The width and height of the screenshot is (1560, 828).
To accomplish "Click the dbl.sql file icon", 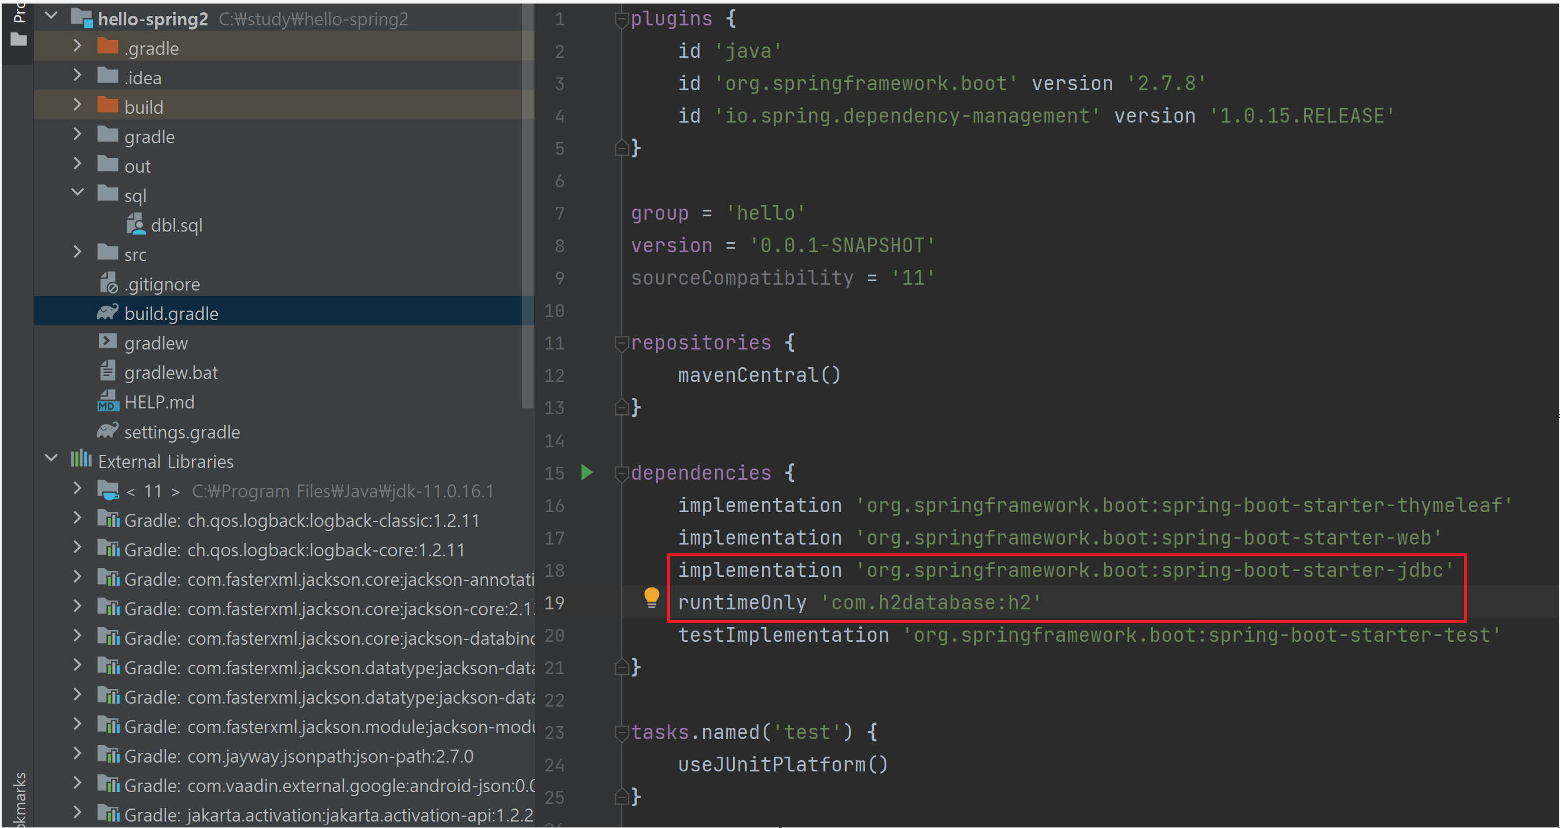I will (136, 225).
